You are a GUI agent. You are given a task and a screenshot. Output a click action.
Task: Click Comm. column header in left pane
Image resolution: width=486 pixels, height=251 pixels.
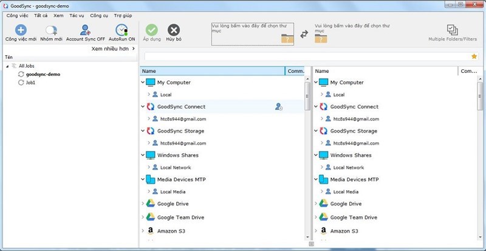(x=295, y=71)
